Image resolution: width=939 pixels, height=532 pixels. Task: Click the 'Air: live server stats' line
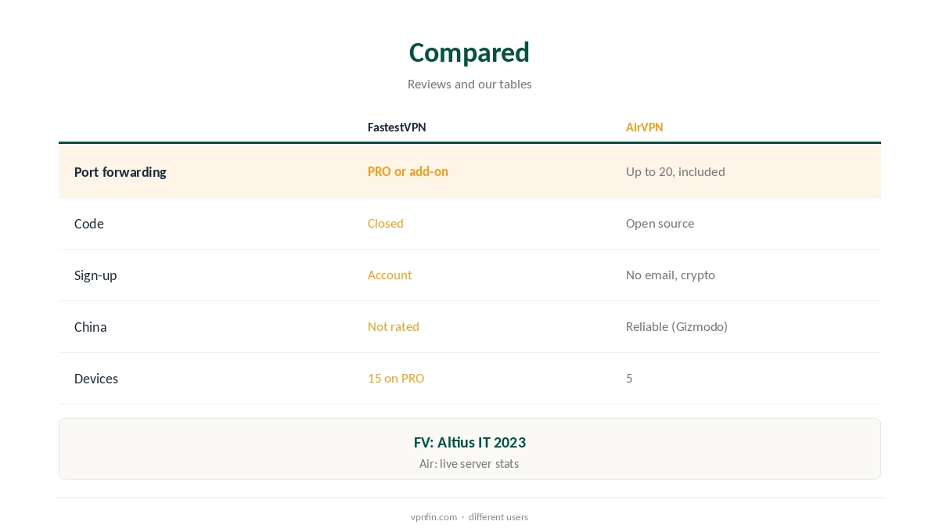pos(469,463)
